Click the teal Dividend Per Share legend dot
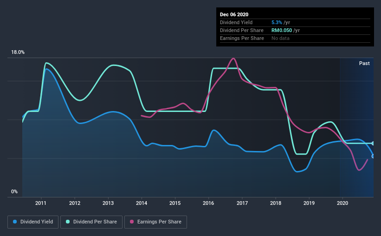Viewport: 381px width, 236px height. [x=68, y=222]
